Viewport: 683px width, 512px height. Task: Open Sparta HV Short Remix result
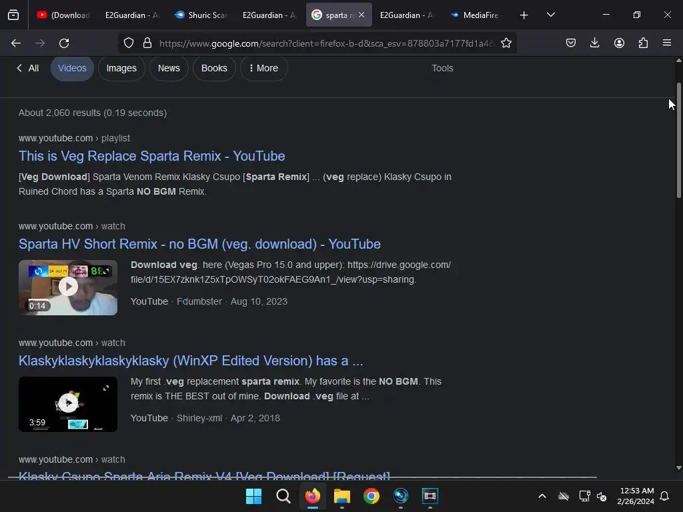click(x=199, y=244)
